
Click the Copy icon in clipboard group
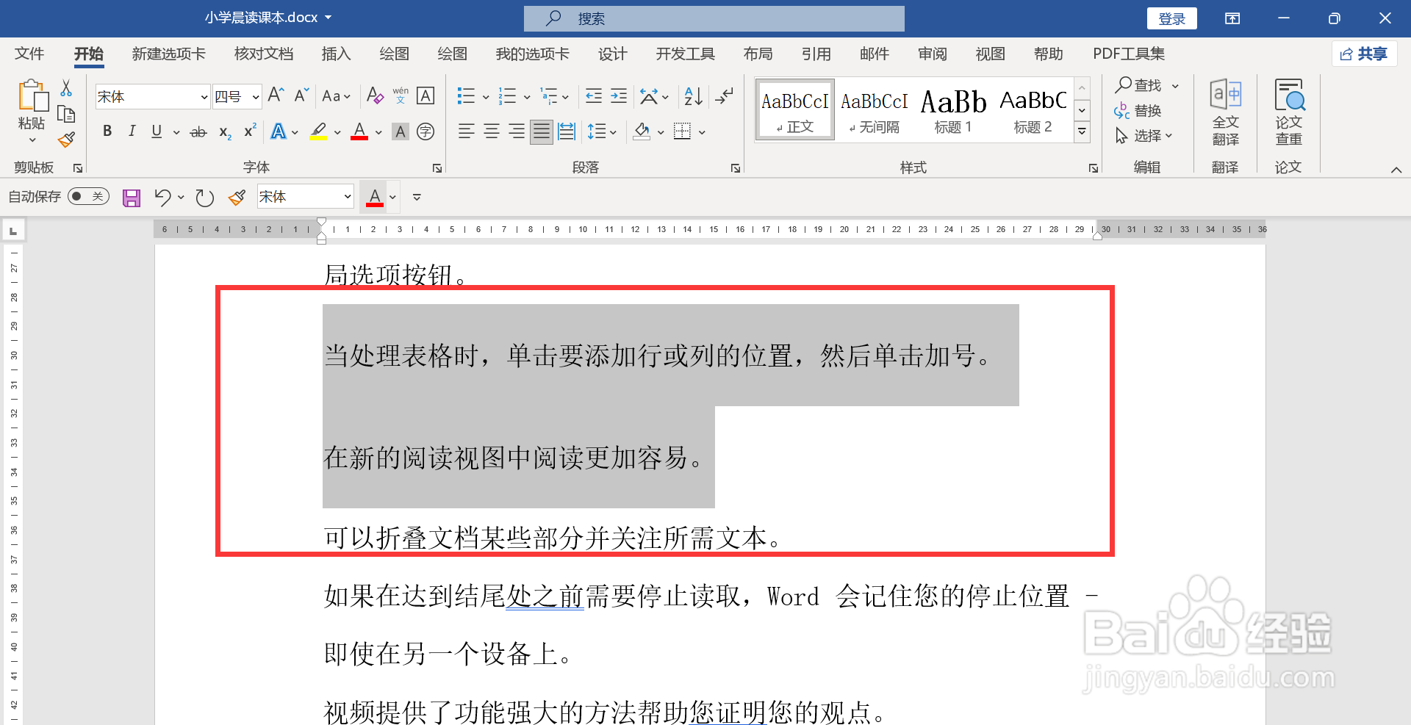pyautogui.click(x=66, y=114)
